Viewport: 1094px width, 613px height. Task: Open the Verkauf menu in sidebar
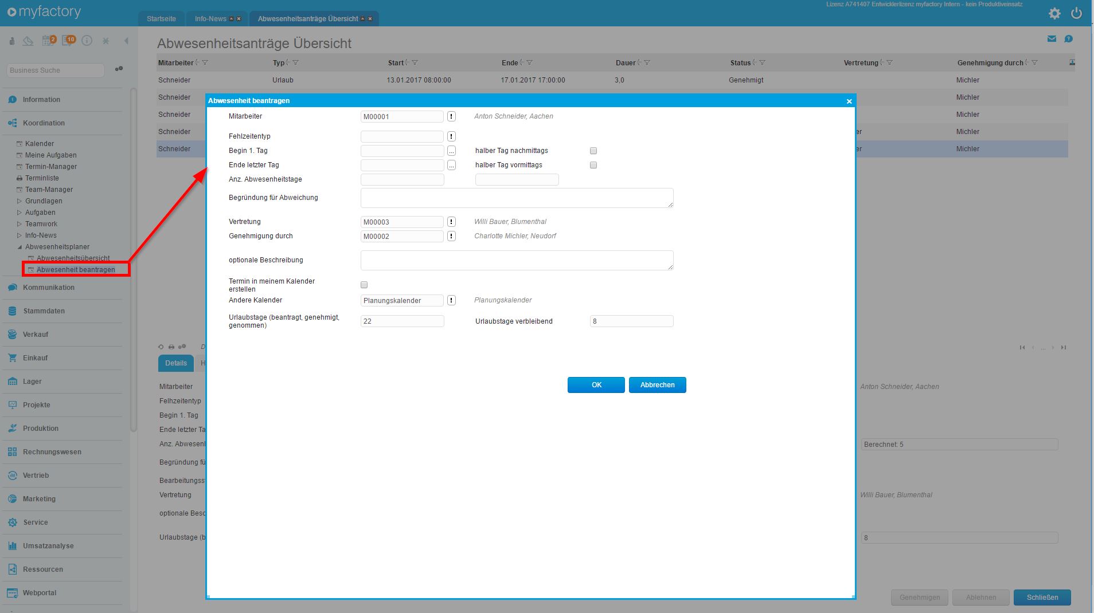coord(36,335)
